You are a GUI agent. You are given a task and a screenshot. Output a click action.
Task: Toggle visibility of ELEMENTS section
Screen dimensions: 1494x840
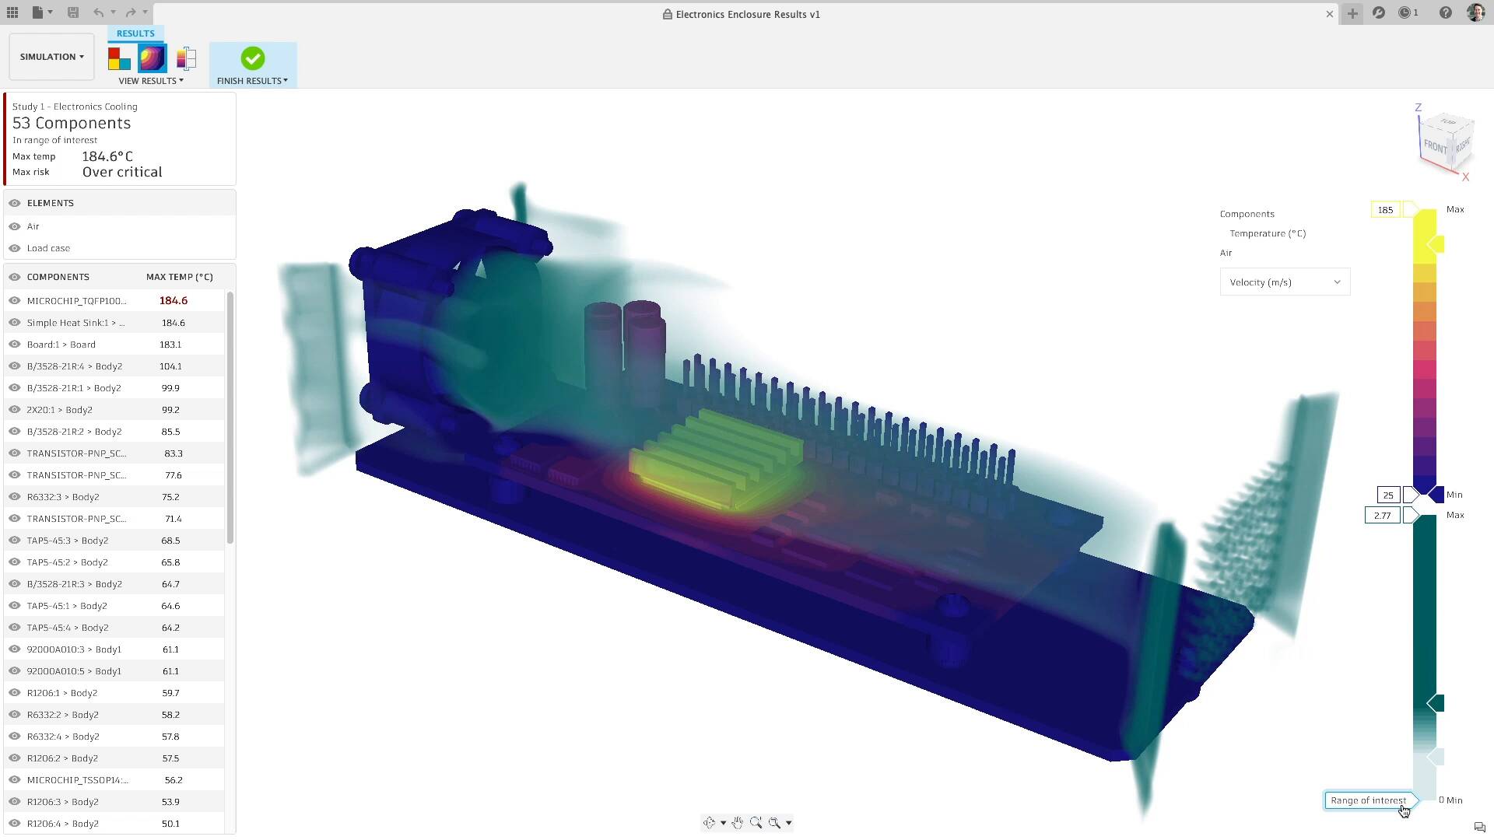(x=14, y=203)
